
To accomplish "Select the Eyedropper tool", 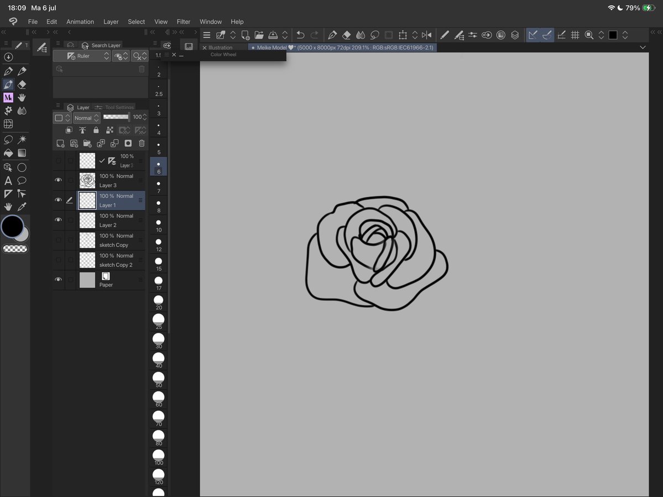I will coord(22,207).
